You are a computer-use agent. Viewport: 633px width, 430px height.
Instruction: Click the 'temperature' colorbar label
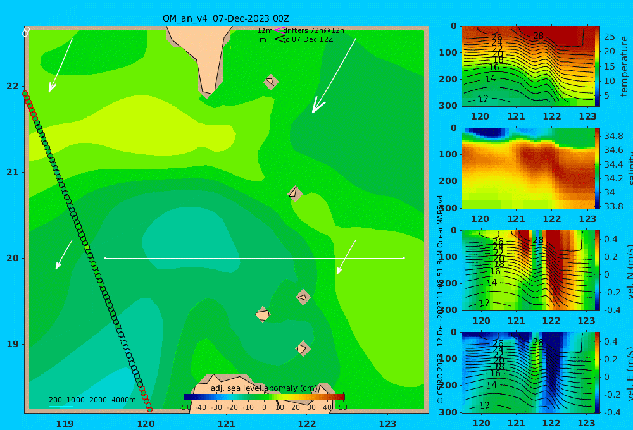click(x=625, y=66)
